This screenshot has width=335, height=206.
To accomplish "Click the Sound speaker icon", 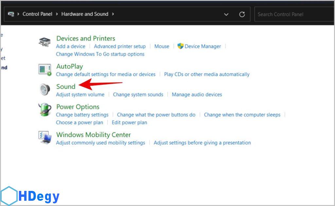I will [x=45, y=90].
